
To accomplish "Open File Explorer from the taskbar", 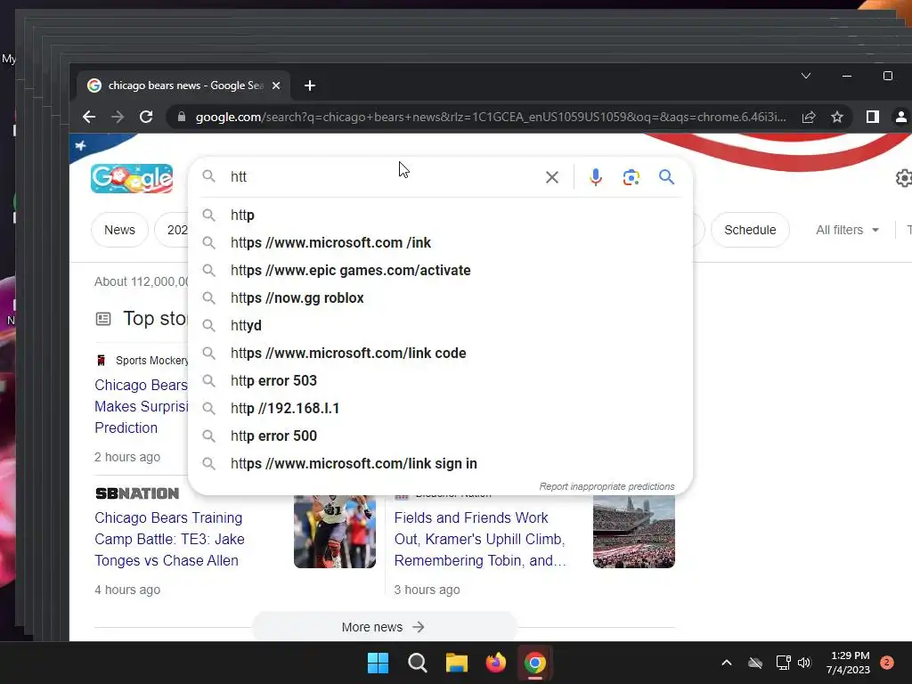I will point(457,663).
